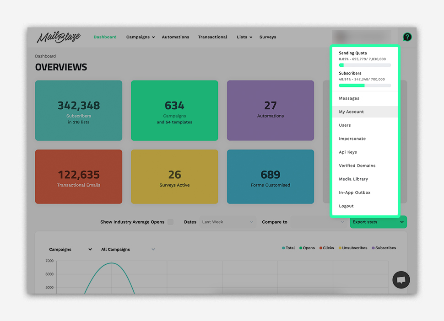This screenshot has height=321, width=444.
Task: Click the MailBlaze logo
Action: 59,37
